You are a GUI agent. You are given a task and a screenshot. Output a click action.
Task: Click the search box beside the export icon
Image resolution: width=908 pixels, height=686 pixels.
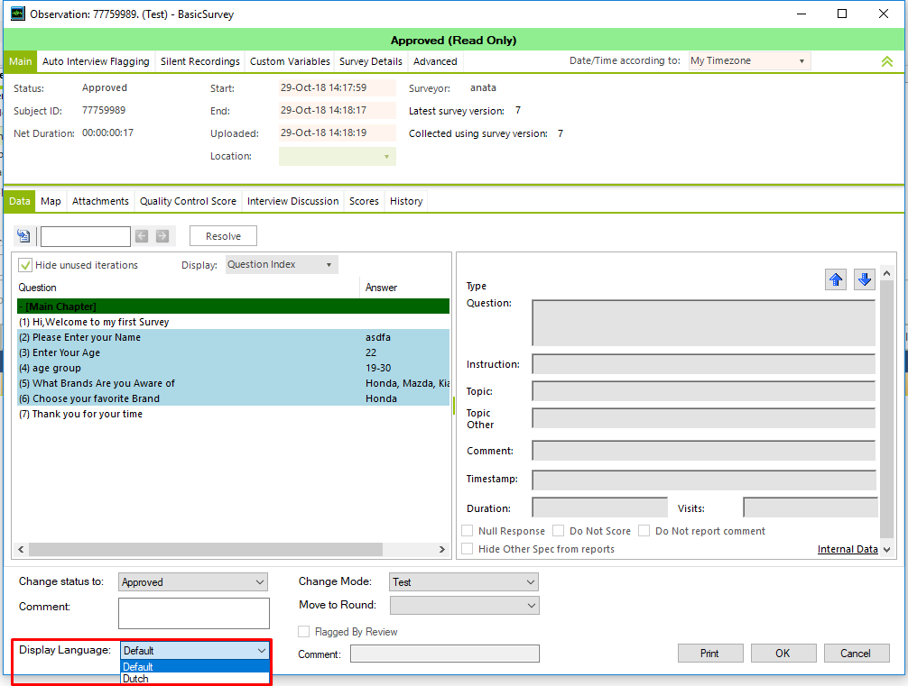click(86, 236)
